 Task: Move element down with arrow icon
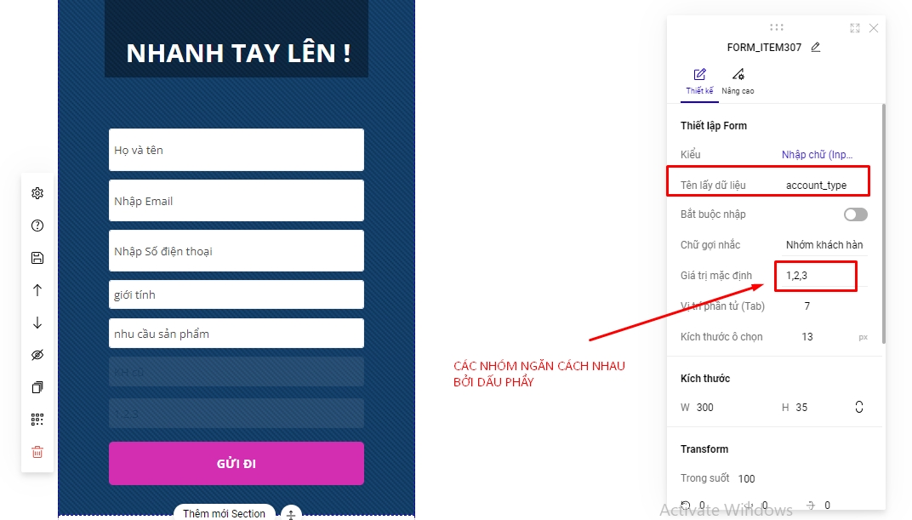click(37, 323)
